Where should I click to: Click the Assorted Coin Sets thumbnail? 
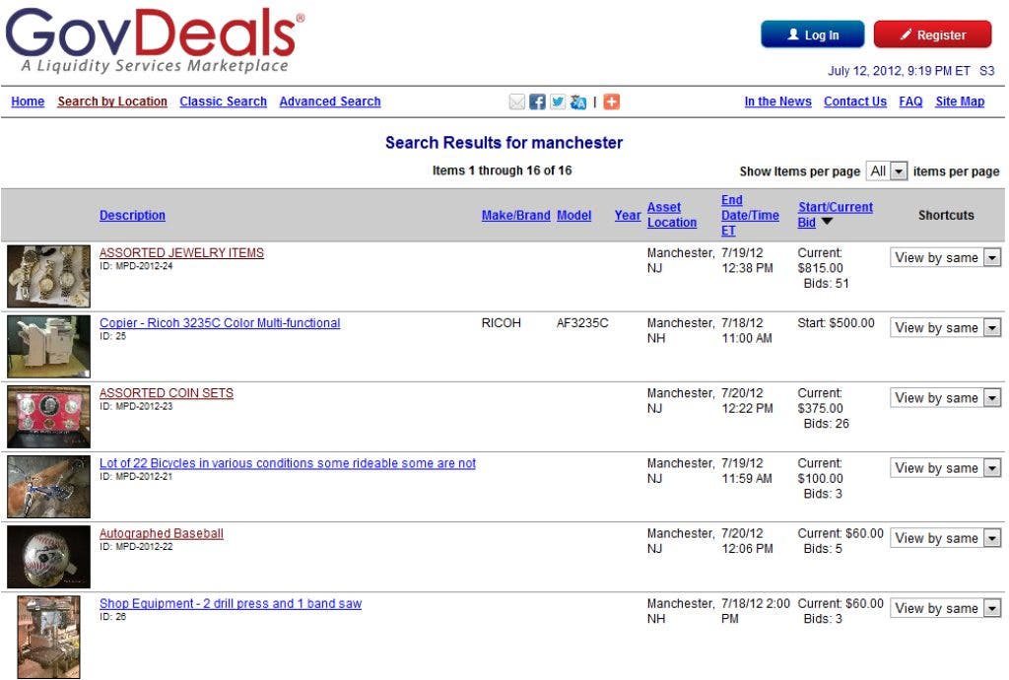48,417
